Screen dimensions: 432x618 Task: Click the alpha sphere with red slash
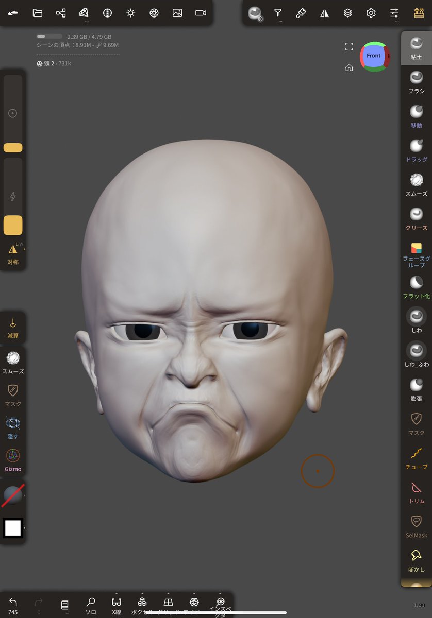[12, 495]
